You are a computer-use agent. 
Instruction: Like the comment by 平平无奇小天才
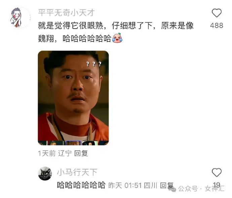[217, 13]
